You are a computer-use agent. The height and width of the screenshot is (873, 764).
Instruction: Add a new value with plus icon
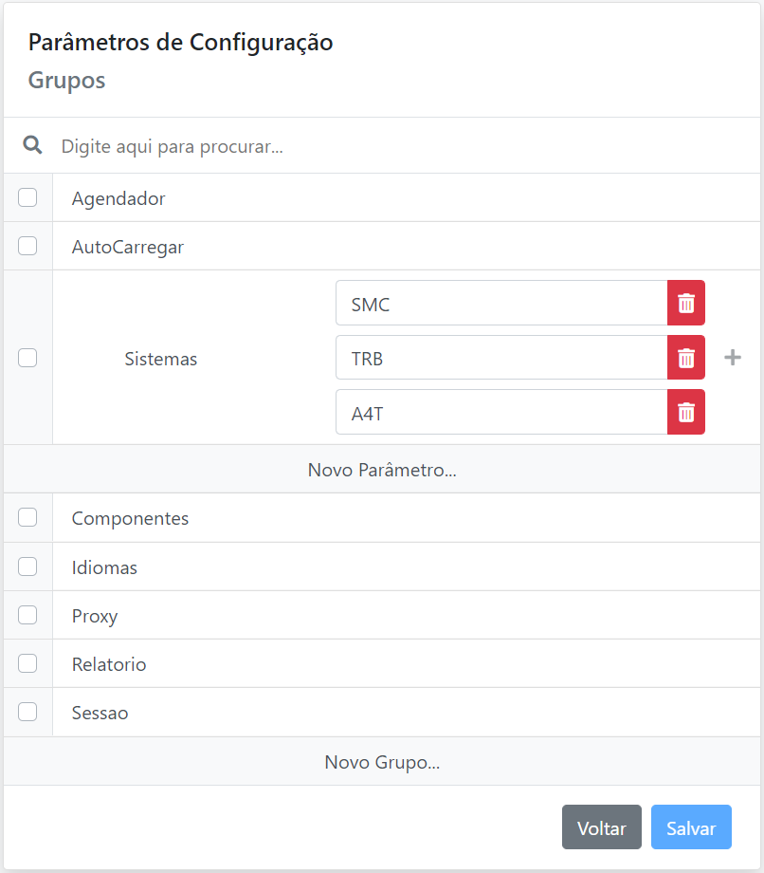coord(733,358)
